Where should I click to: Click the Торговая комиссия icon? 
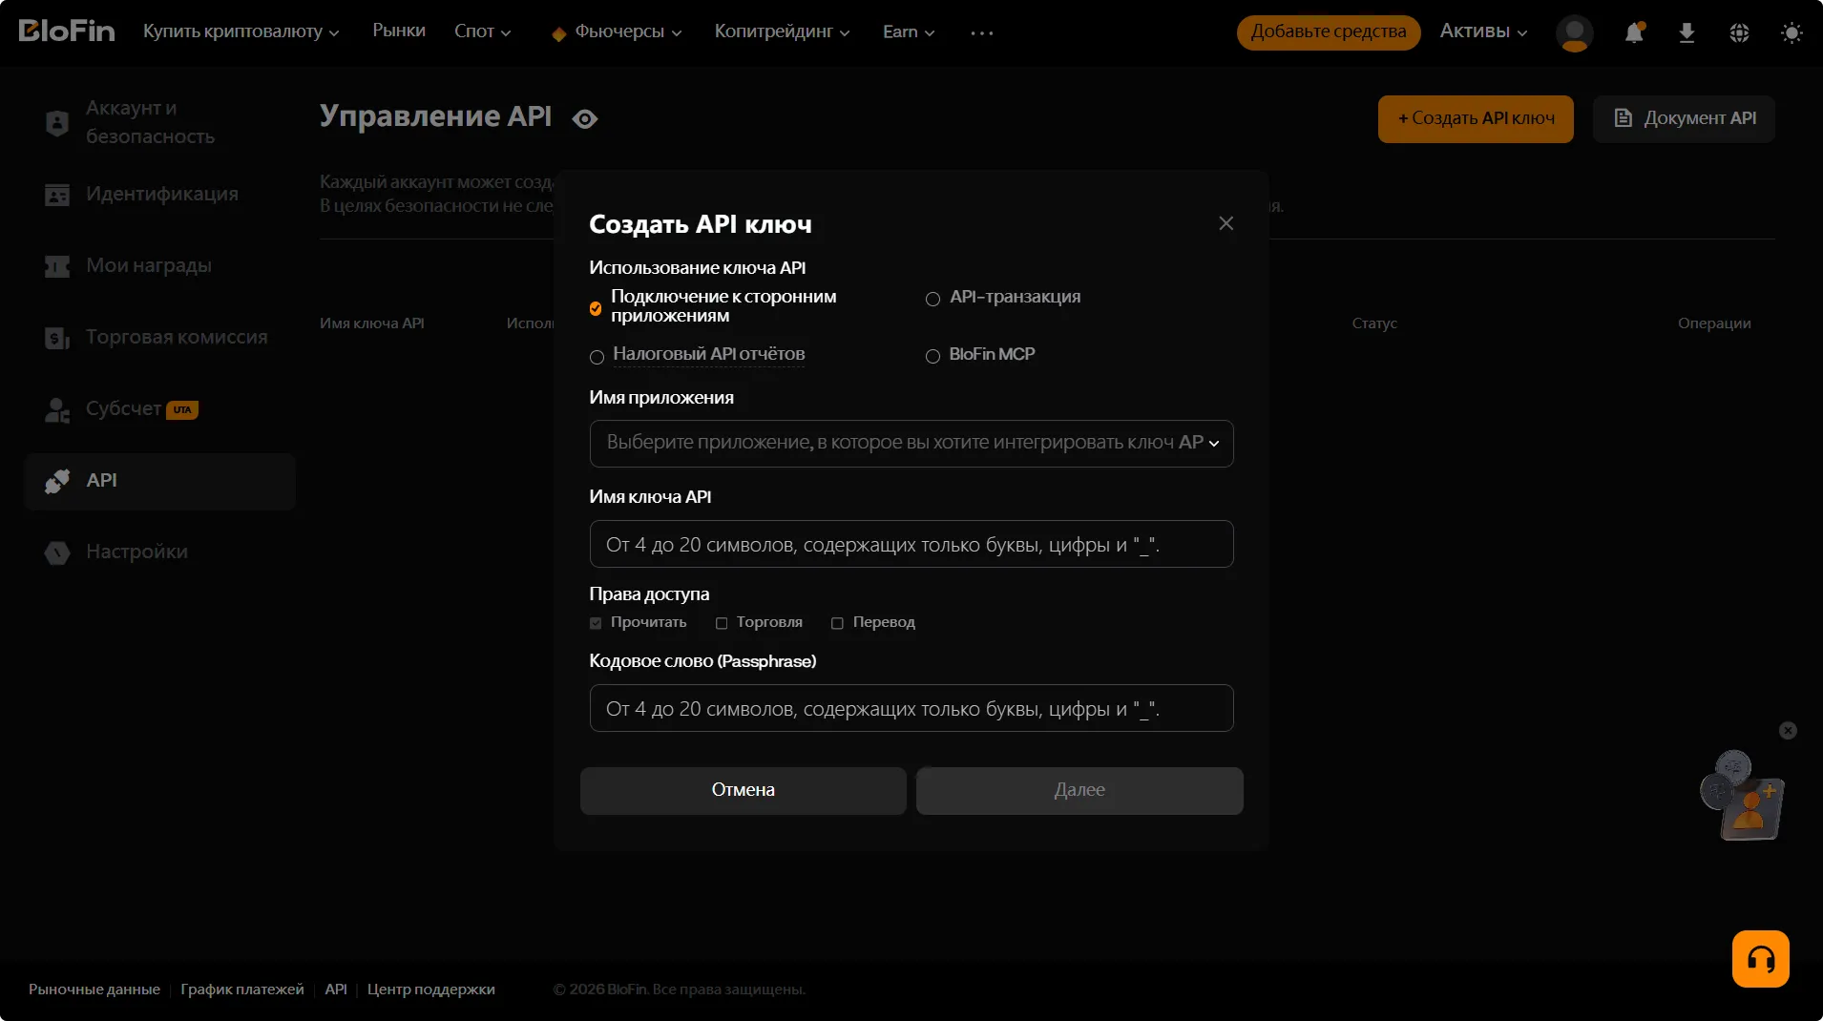(57, 338)
